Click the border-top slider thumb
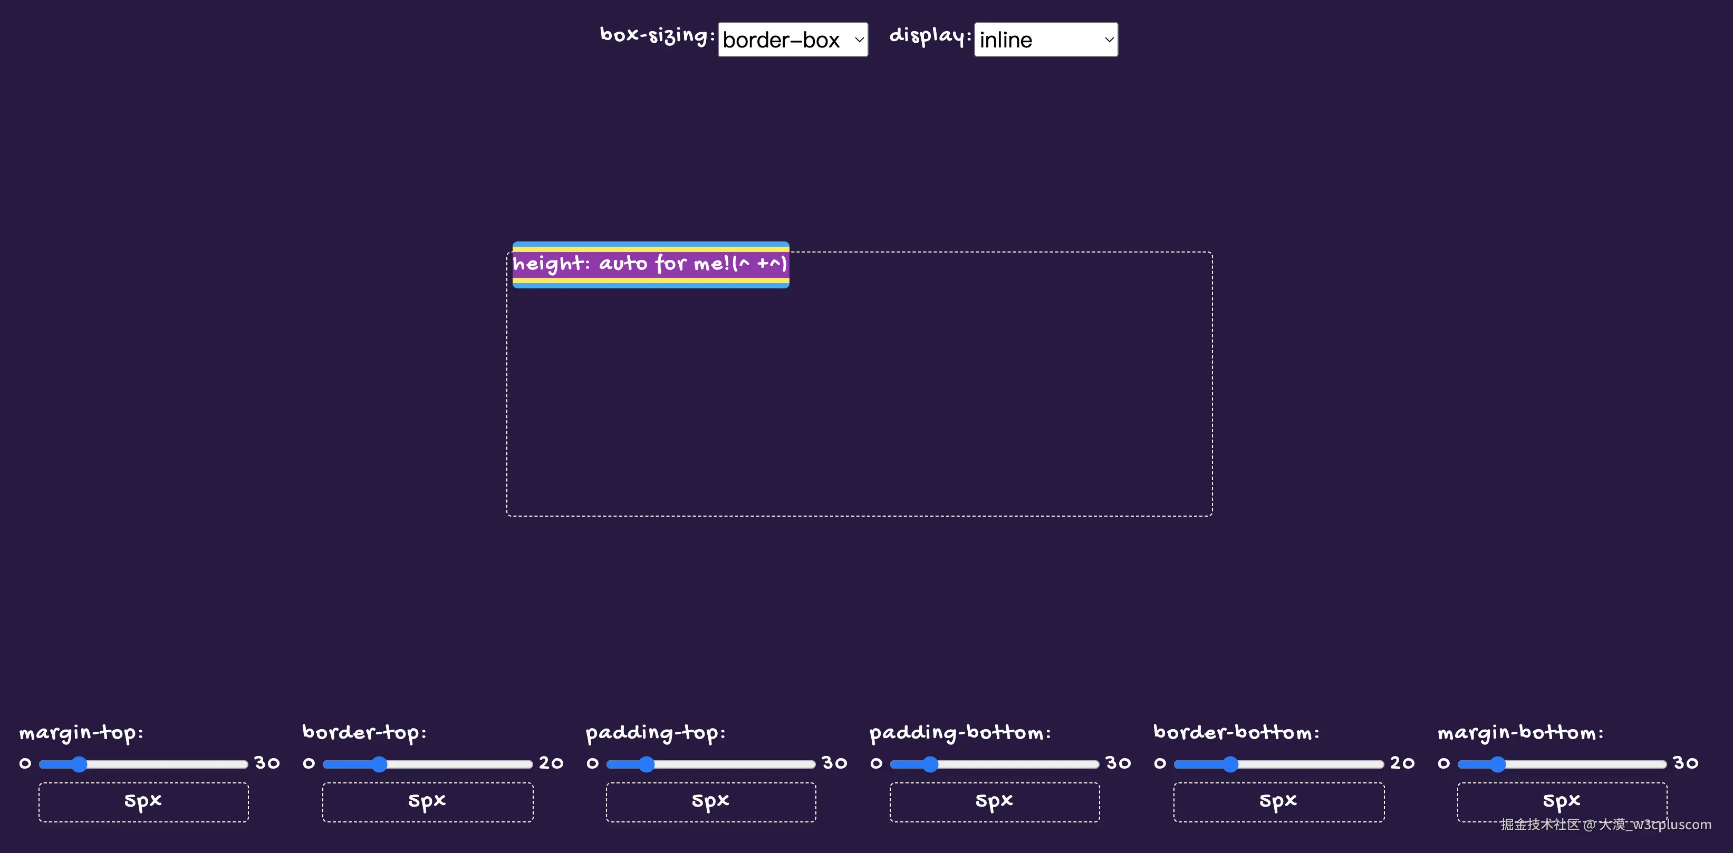This screenshot has width=1733, height=853. pos(379,764)
